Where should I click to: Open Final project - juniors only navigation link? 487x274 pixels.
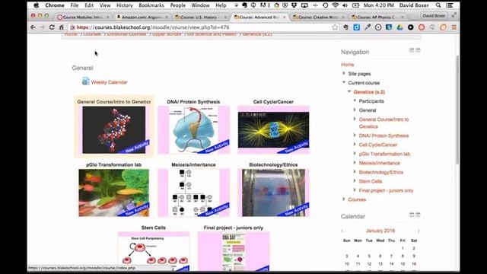coord(386,190)
